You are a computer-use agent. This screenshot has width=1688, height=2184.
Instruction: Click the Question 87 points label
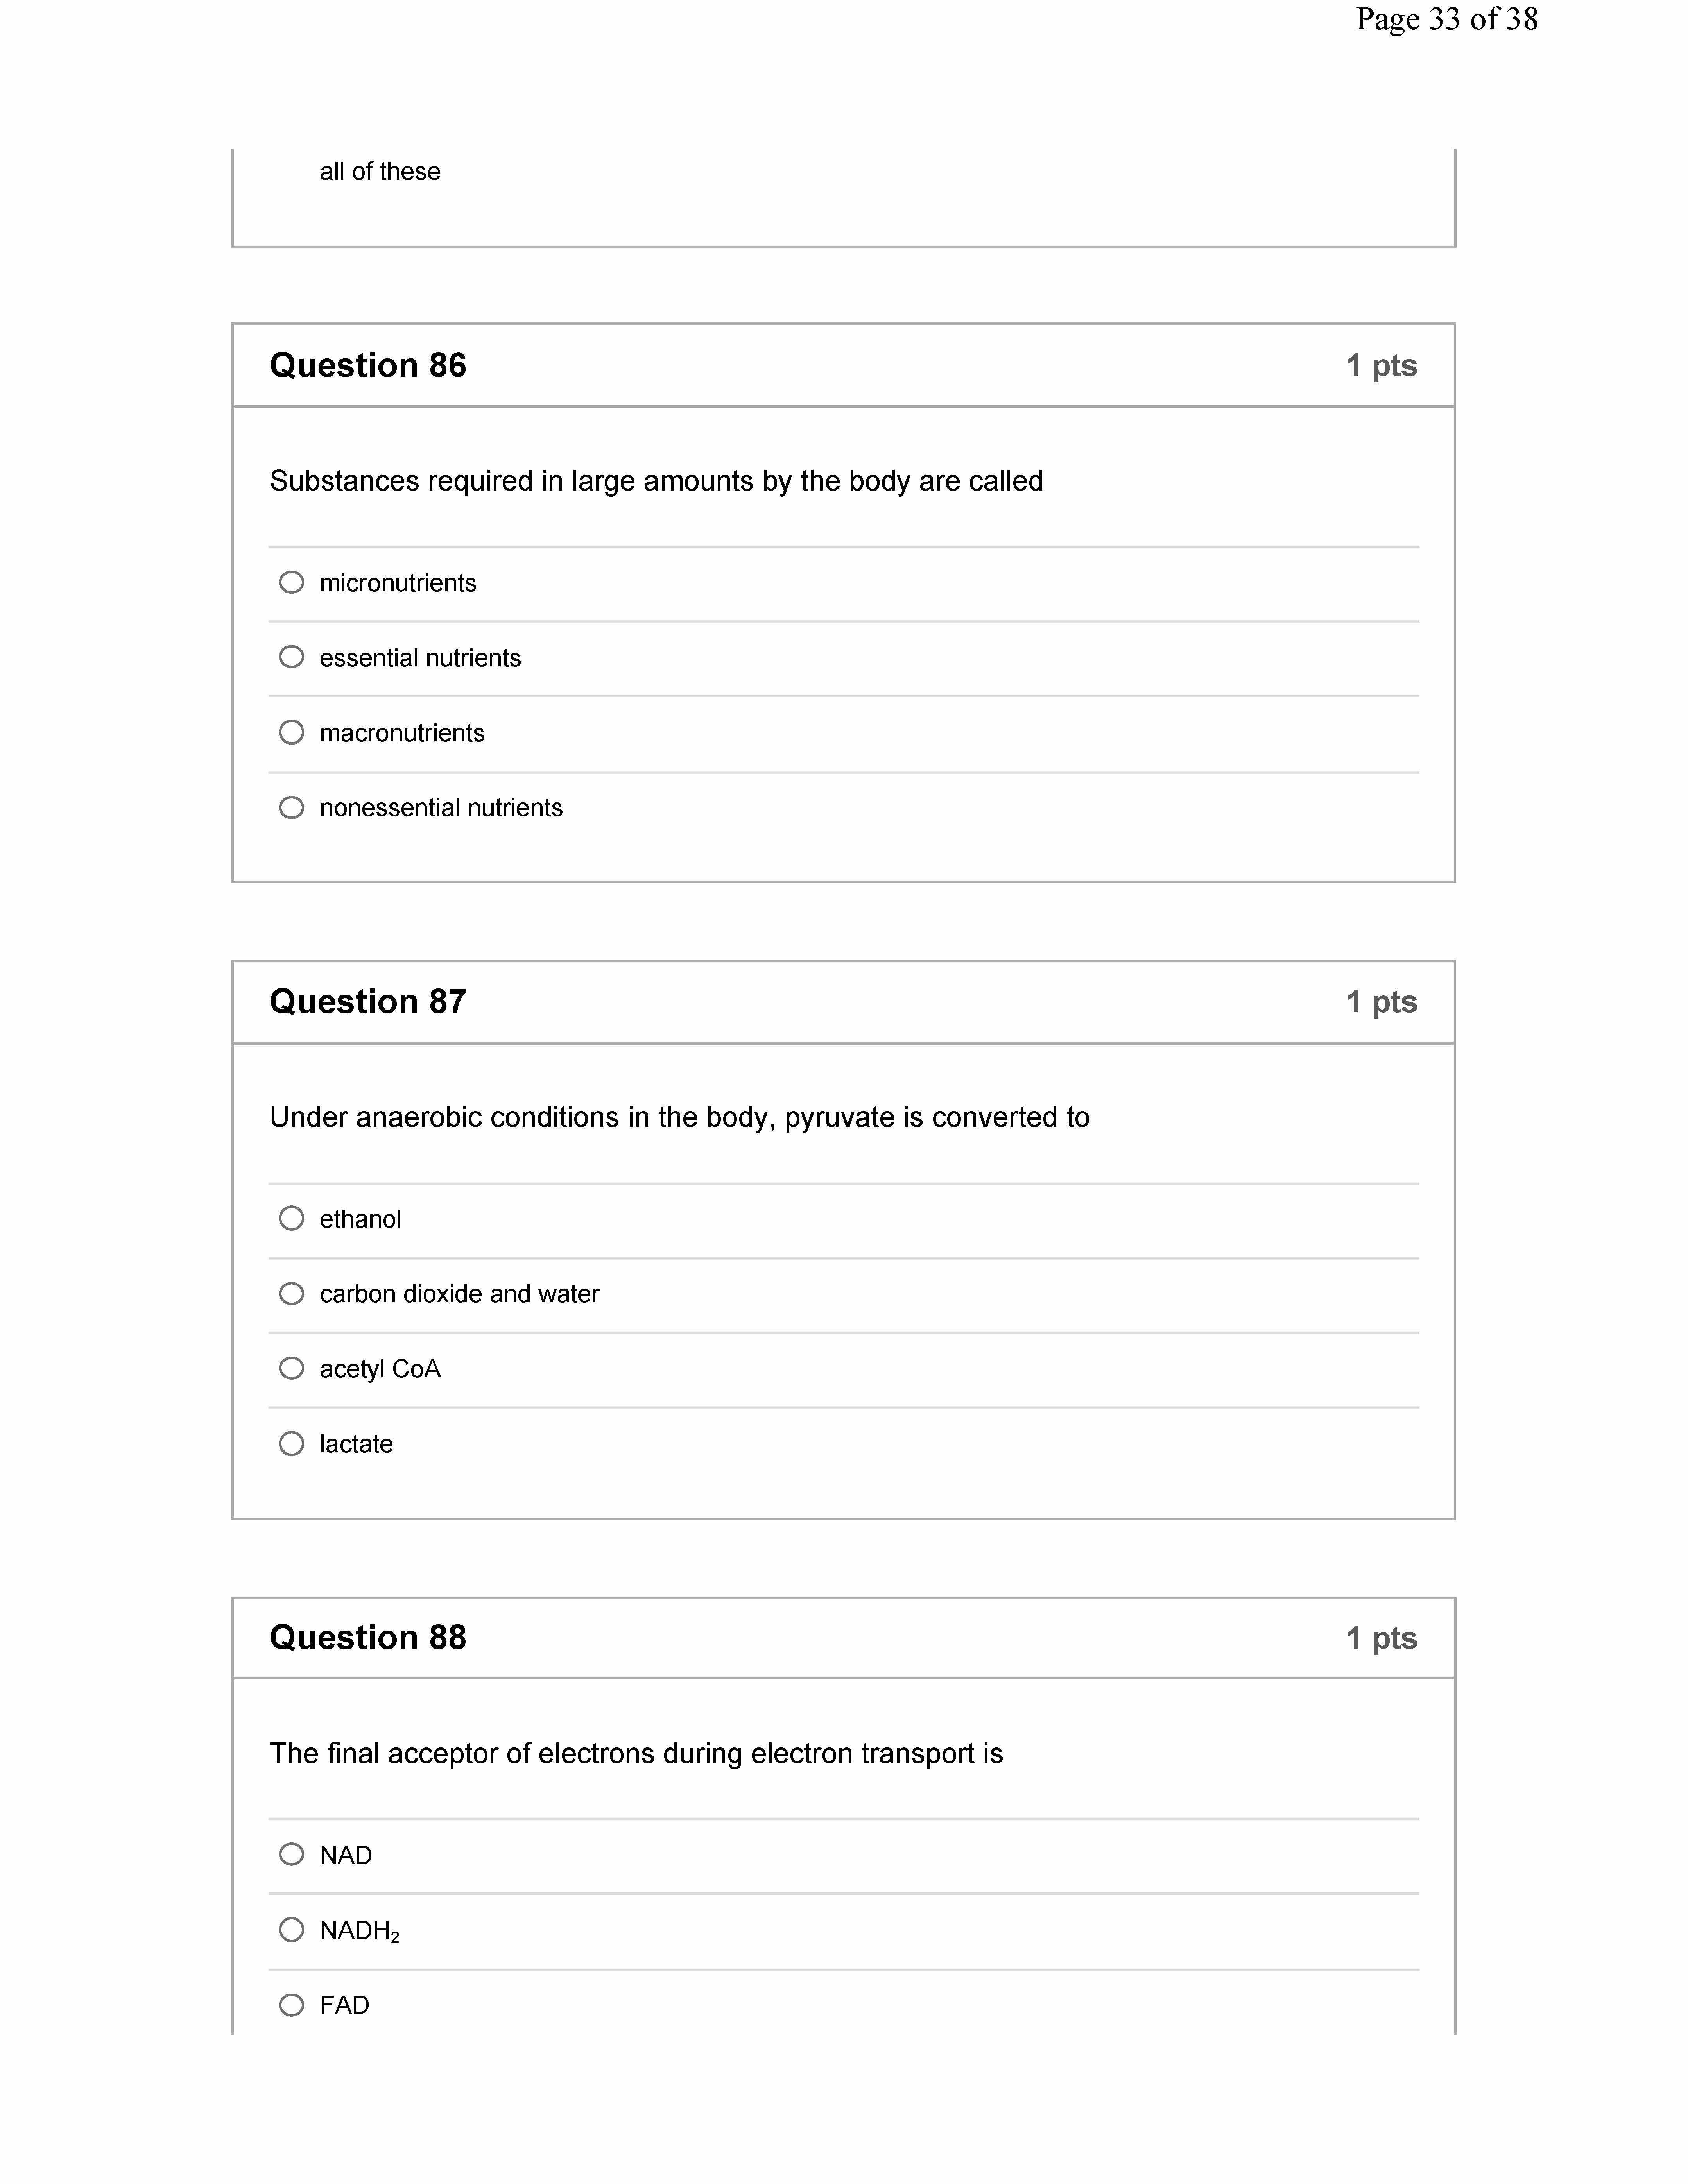click(1381, 1002)
